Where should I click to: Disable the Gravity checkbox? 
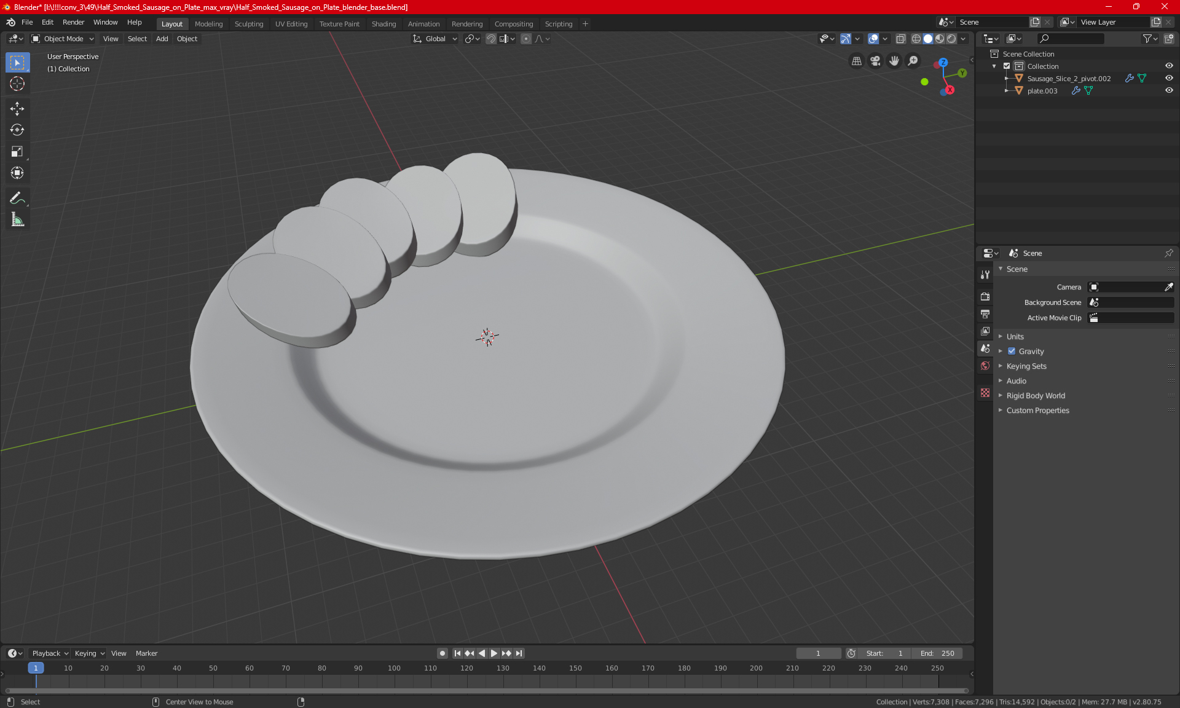pos(1012,352)
